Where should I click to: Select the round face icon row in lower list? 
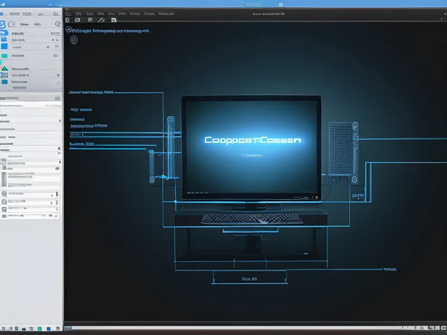(30, 202)
